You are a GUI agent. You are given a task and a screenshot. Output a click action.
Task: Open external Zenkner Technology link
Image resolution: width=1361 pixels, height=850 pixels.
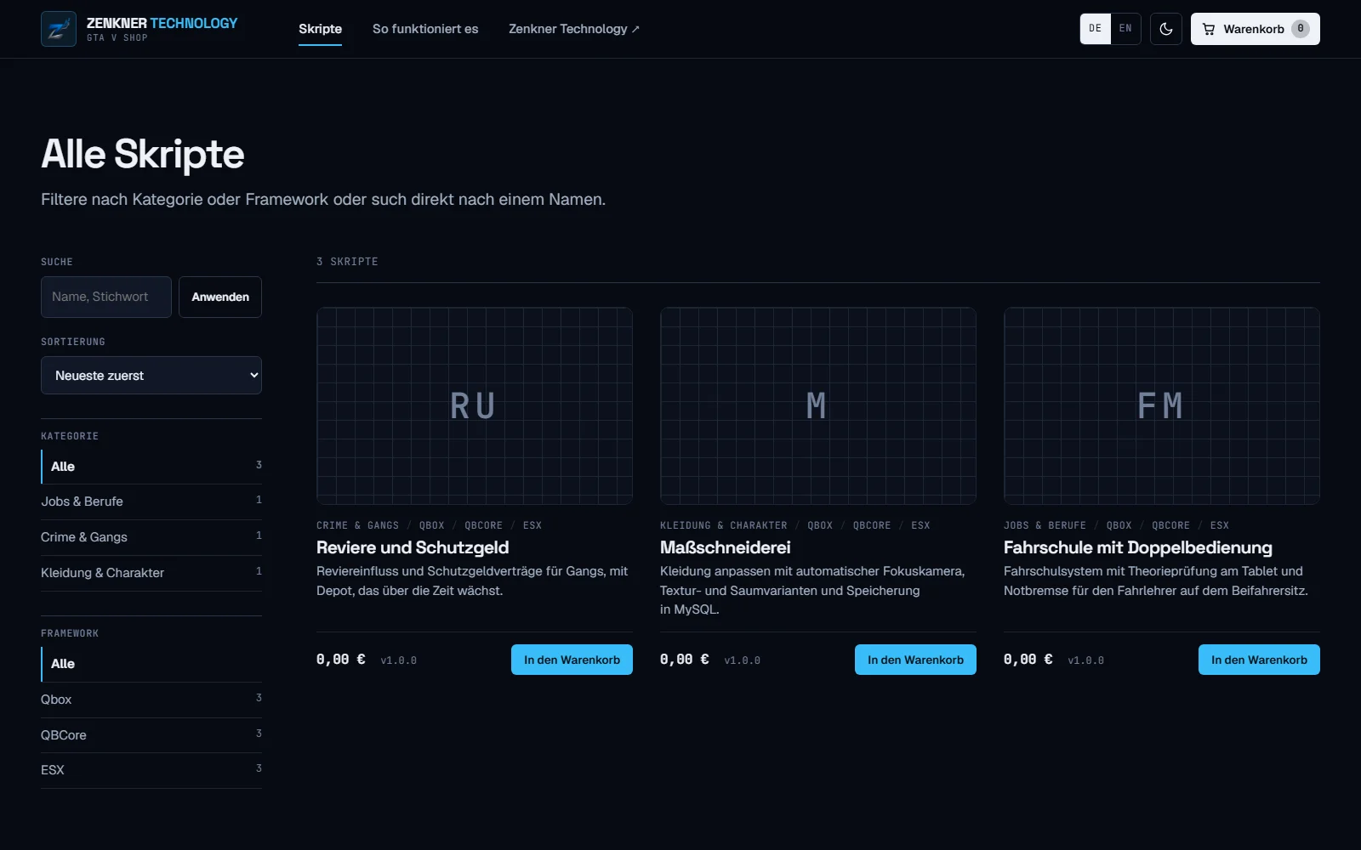(574, 29)
